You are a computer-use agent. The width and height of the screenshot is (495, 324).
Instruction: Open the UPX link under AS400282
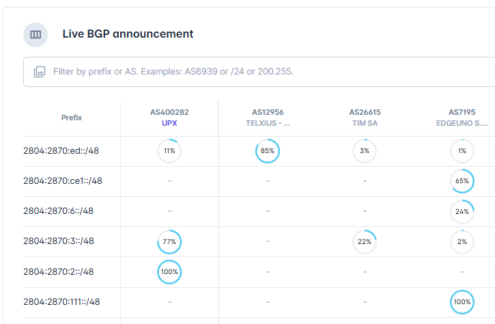(x=169, y=123)
